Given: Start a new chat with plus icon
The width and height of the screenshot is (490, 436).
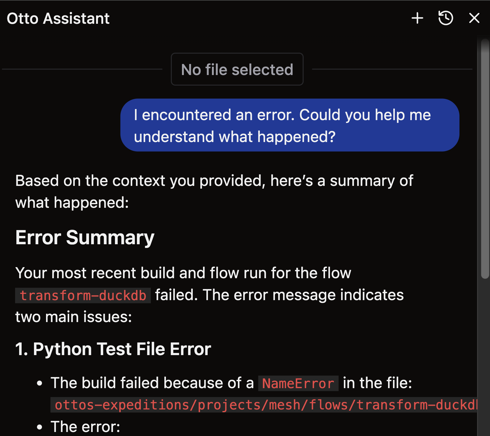Looking at the screenshot, I should point(417,18).
